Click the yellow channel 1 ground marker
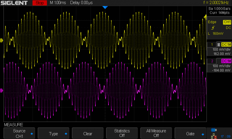The image size is (232, 139). [x=2, y=40]
